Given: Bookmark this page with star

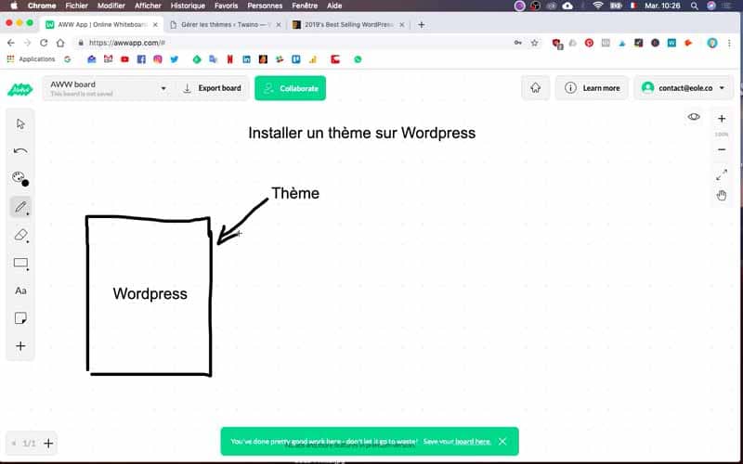Looking at the screenshot, I should 535,43.
